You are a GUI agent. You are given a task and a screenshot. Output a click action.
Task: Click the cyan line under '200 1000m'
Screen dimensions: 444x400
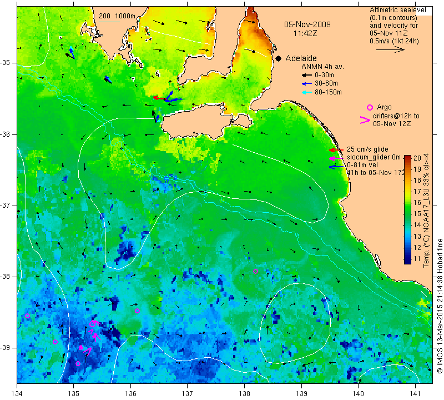point(109,22)
